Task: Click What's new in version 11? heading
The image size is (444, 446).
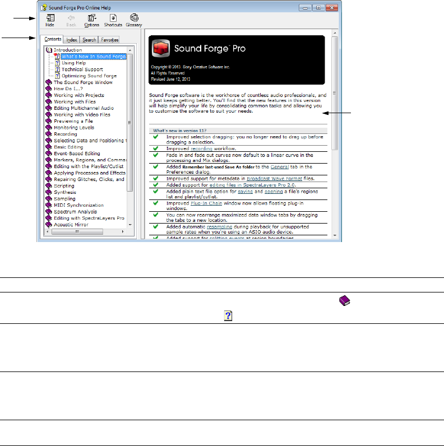Action: 179,131
